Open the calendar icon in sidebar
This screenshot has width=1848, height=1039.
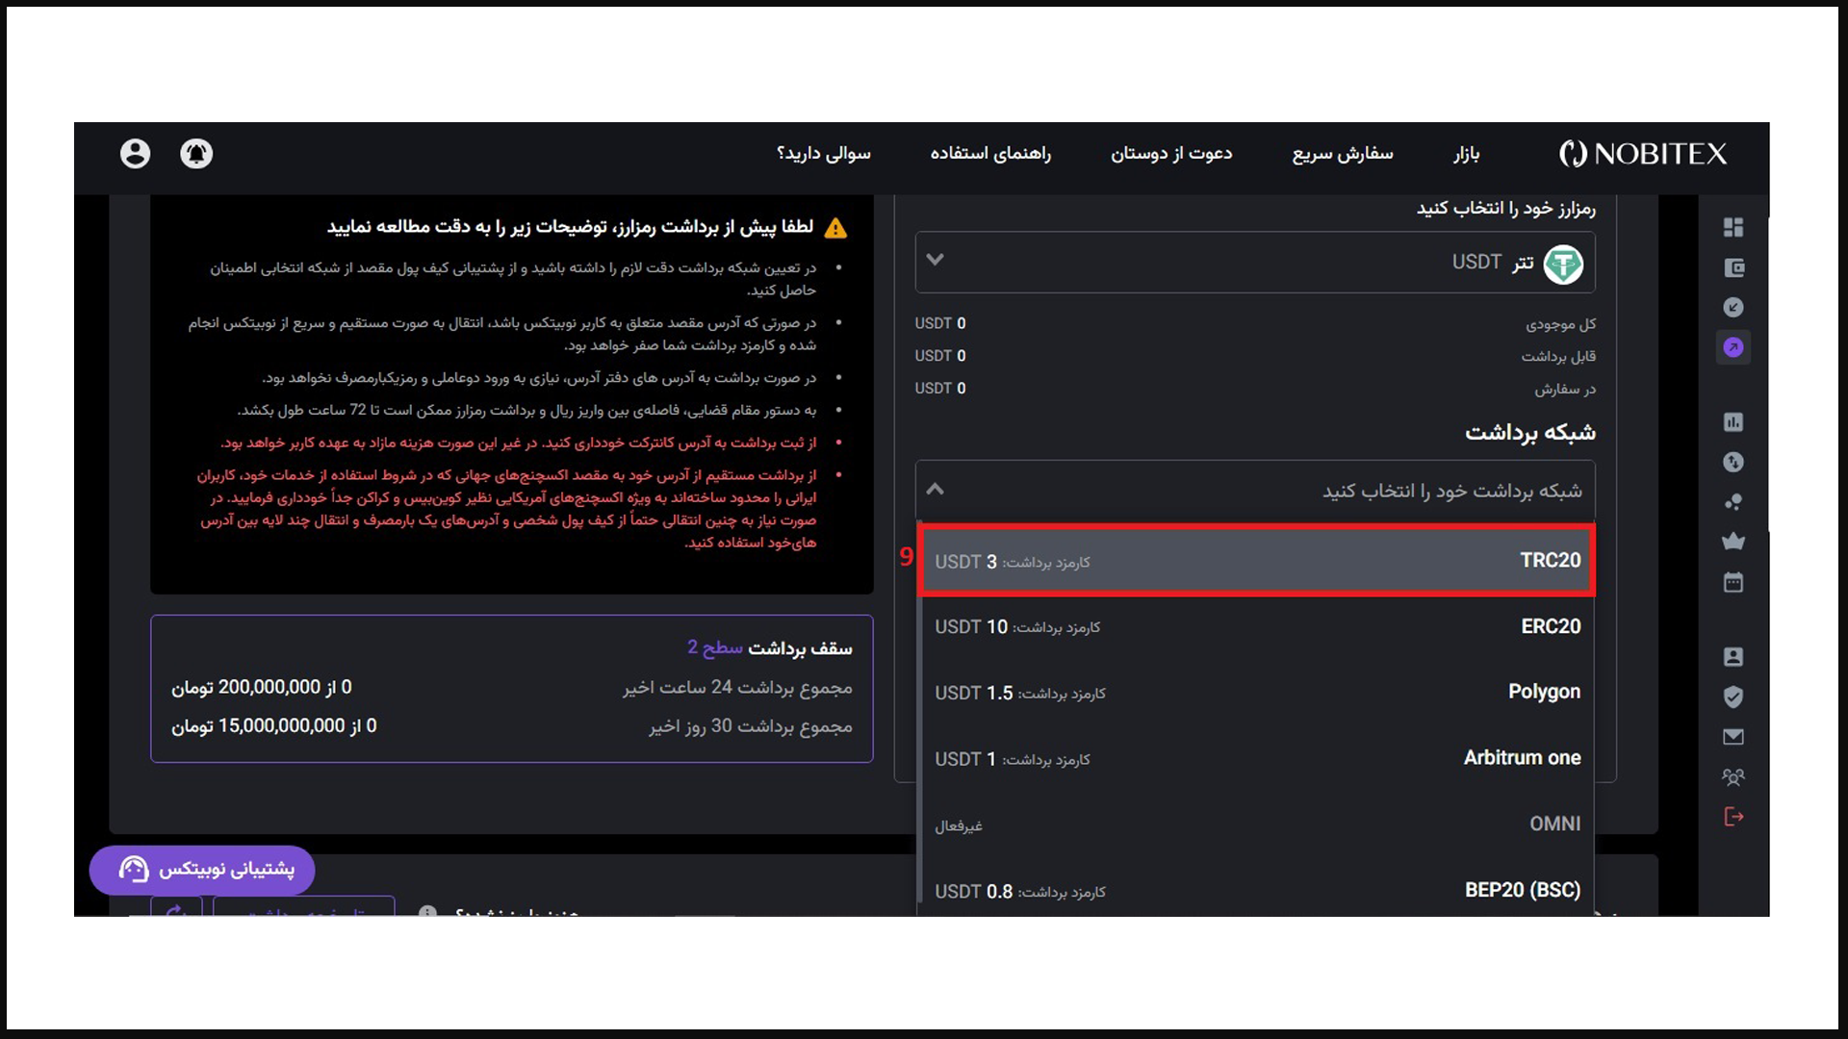1733,582
